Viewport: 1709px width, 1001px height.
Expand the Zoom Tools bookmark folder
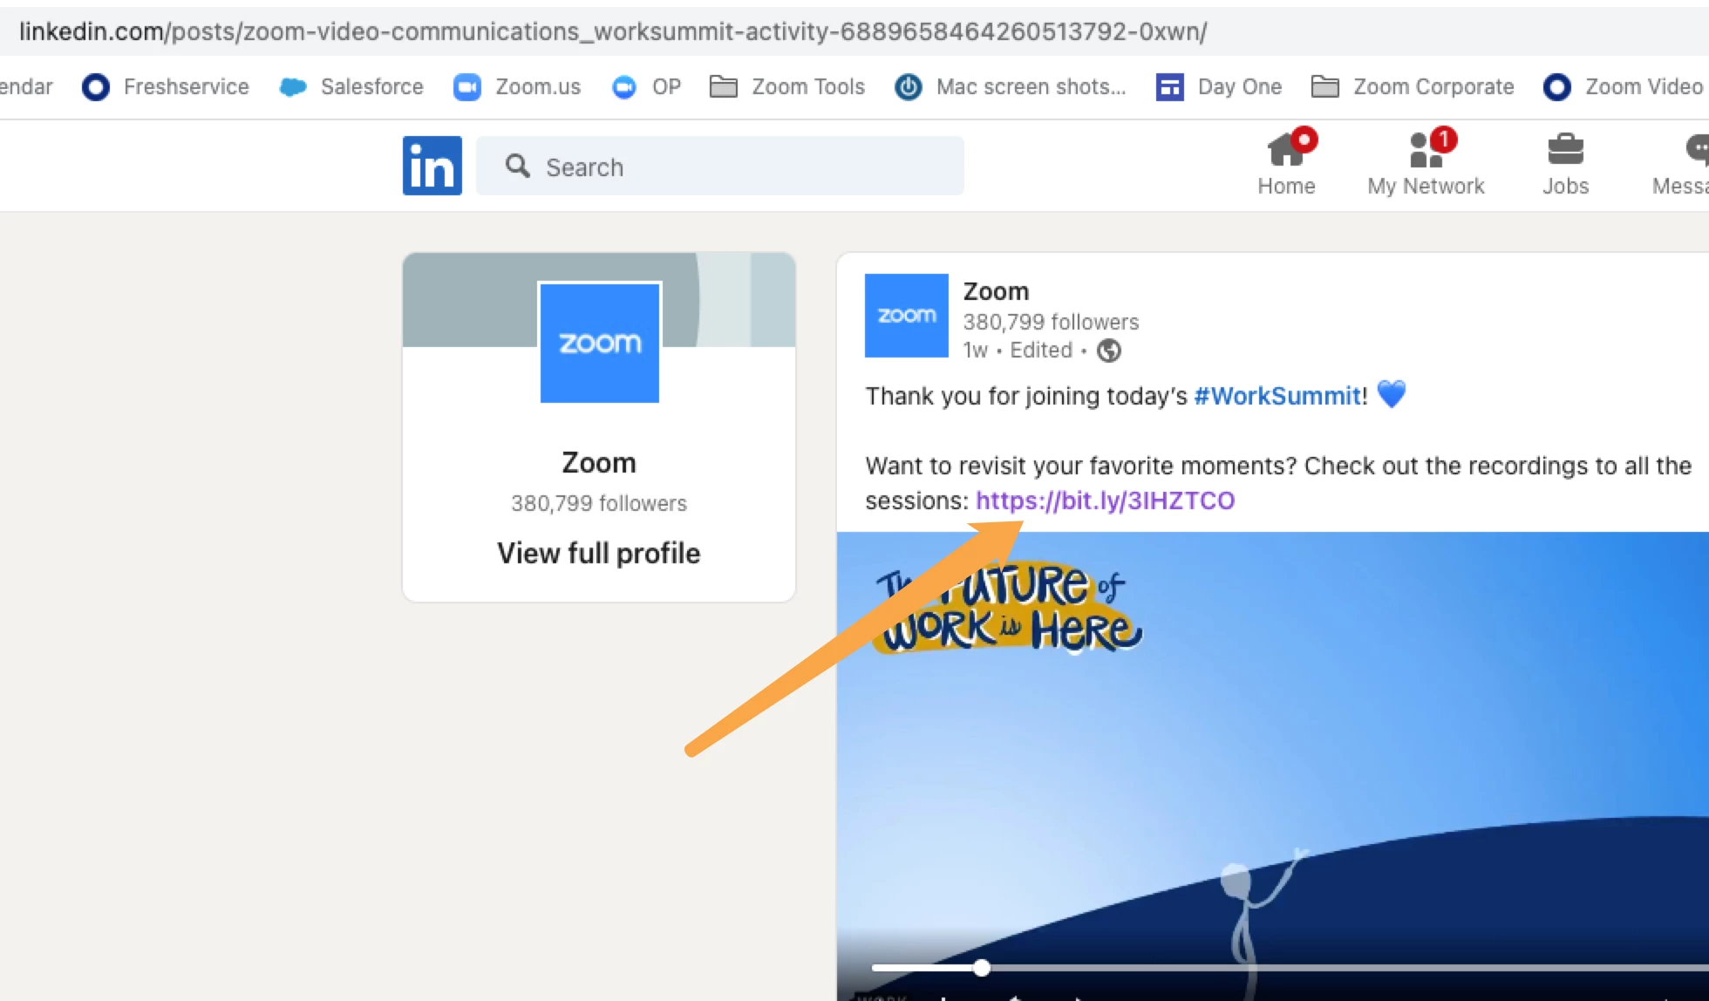787,87
